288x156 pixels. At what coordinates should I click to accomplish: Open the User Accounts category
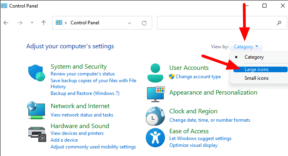click(x=189, y=68)
